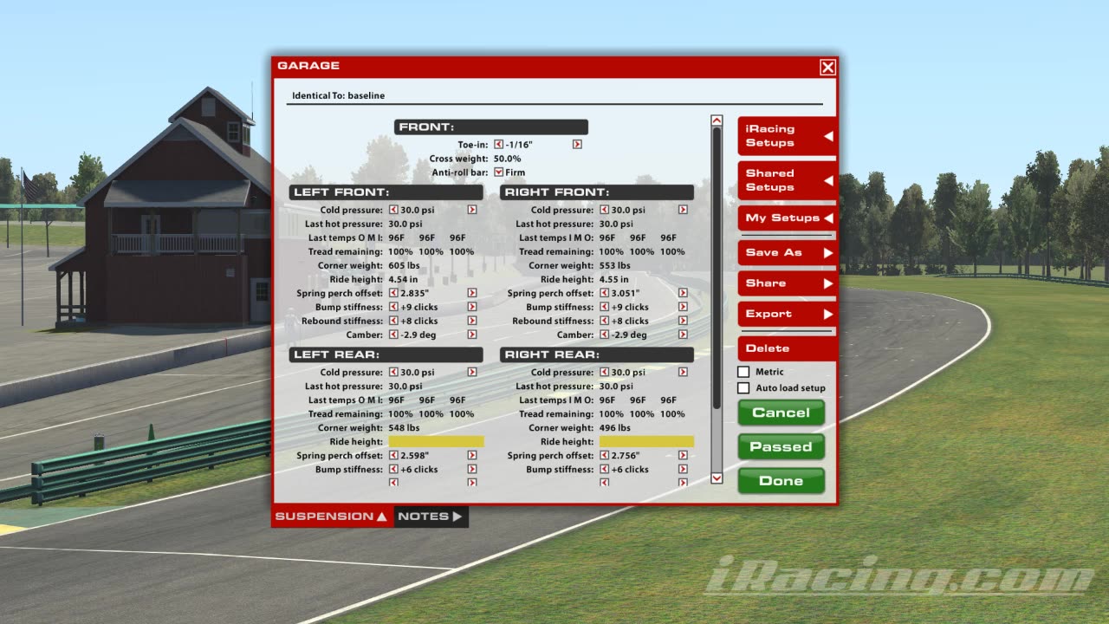Toggle Auto load setup checkbox
This screenshot has height=624, width=1109.
click(x=743, y=388)
